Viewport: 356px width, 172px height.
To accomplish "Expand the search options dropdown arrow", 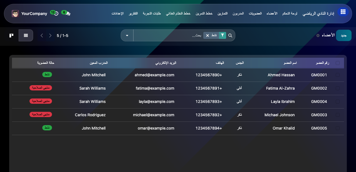I will [x=127, y=36].
